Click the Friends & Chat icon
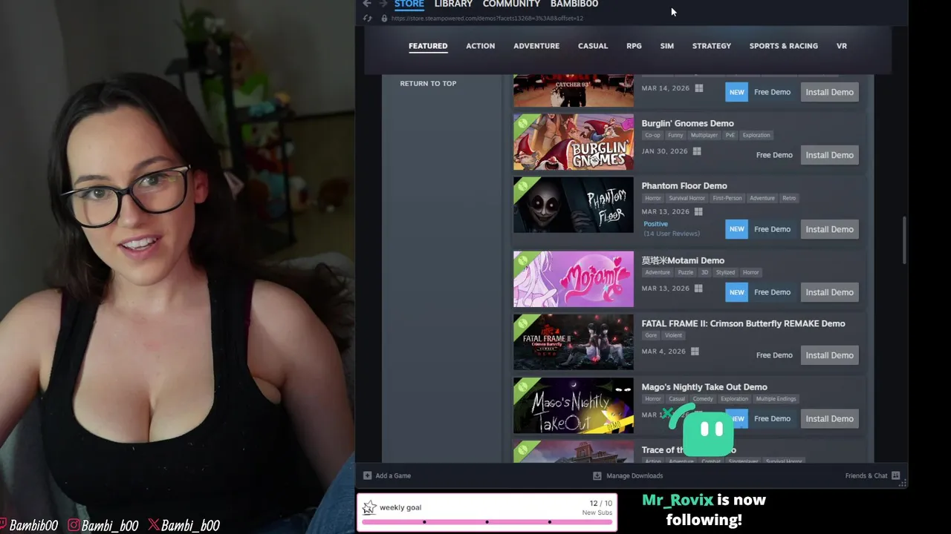 [x=895, y=475]
